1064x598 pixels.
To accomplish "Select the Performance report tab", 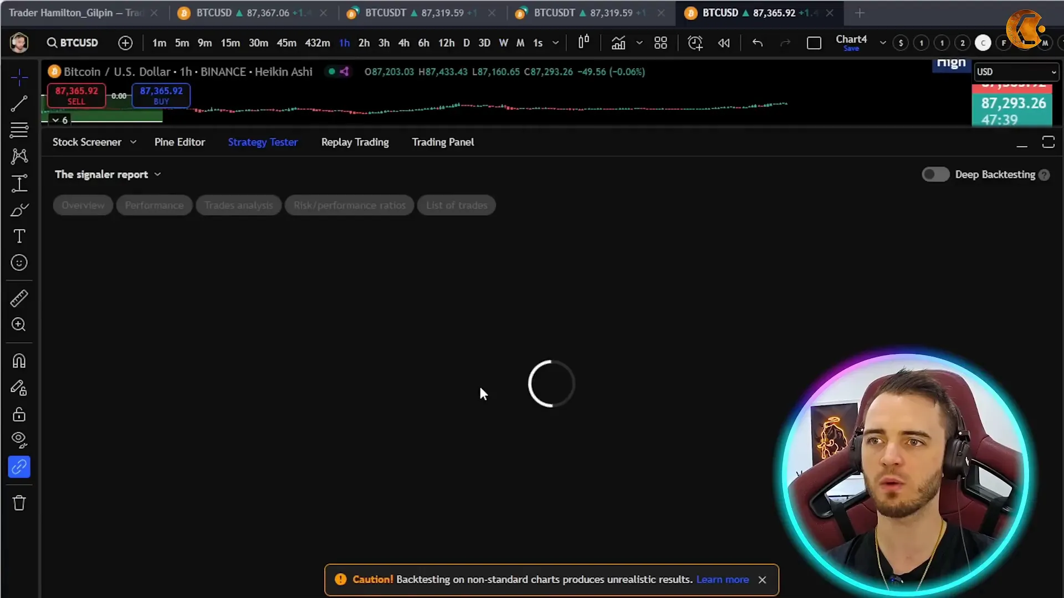I will 154,205.
